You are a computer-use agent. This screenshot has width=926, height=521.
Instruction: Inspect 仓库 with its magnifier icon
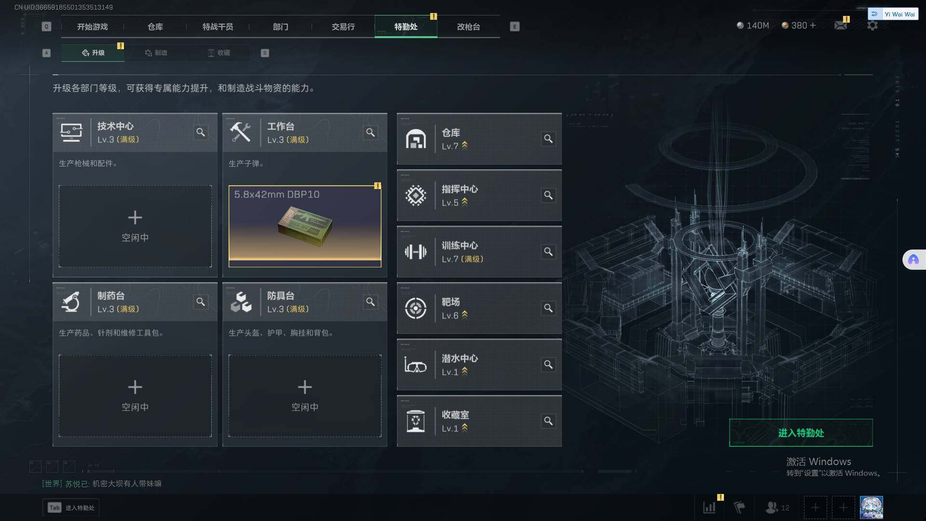point(548,139)
